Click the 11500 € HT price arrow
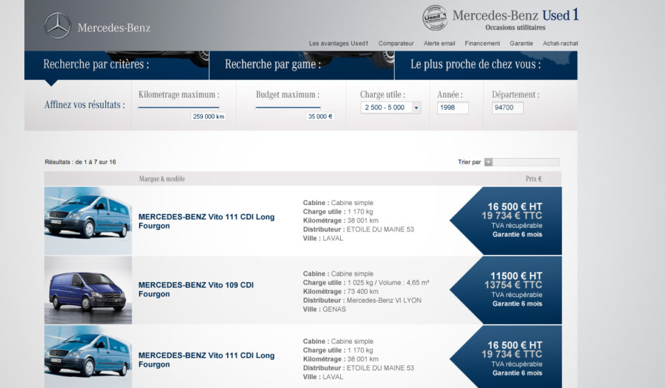This screenshot has height=388, width=665. [x=506, y=290]
